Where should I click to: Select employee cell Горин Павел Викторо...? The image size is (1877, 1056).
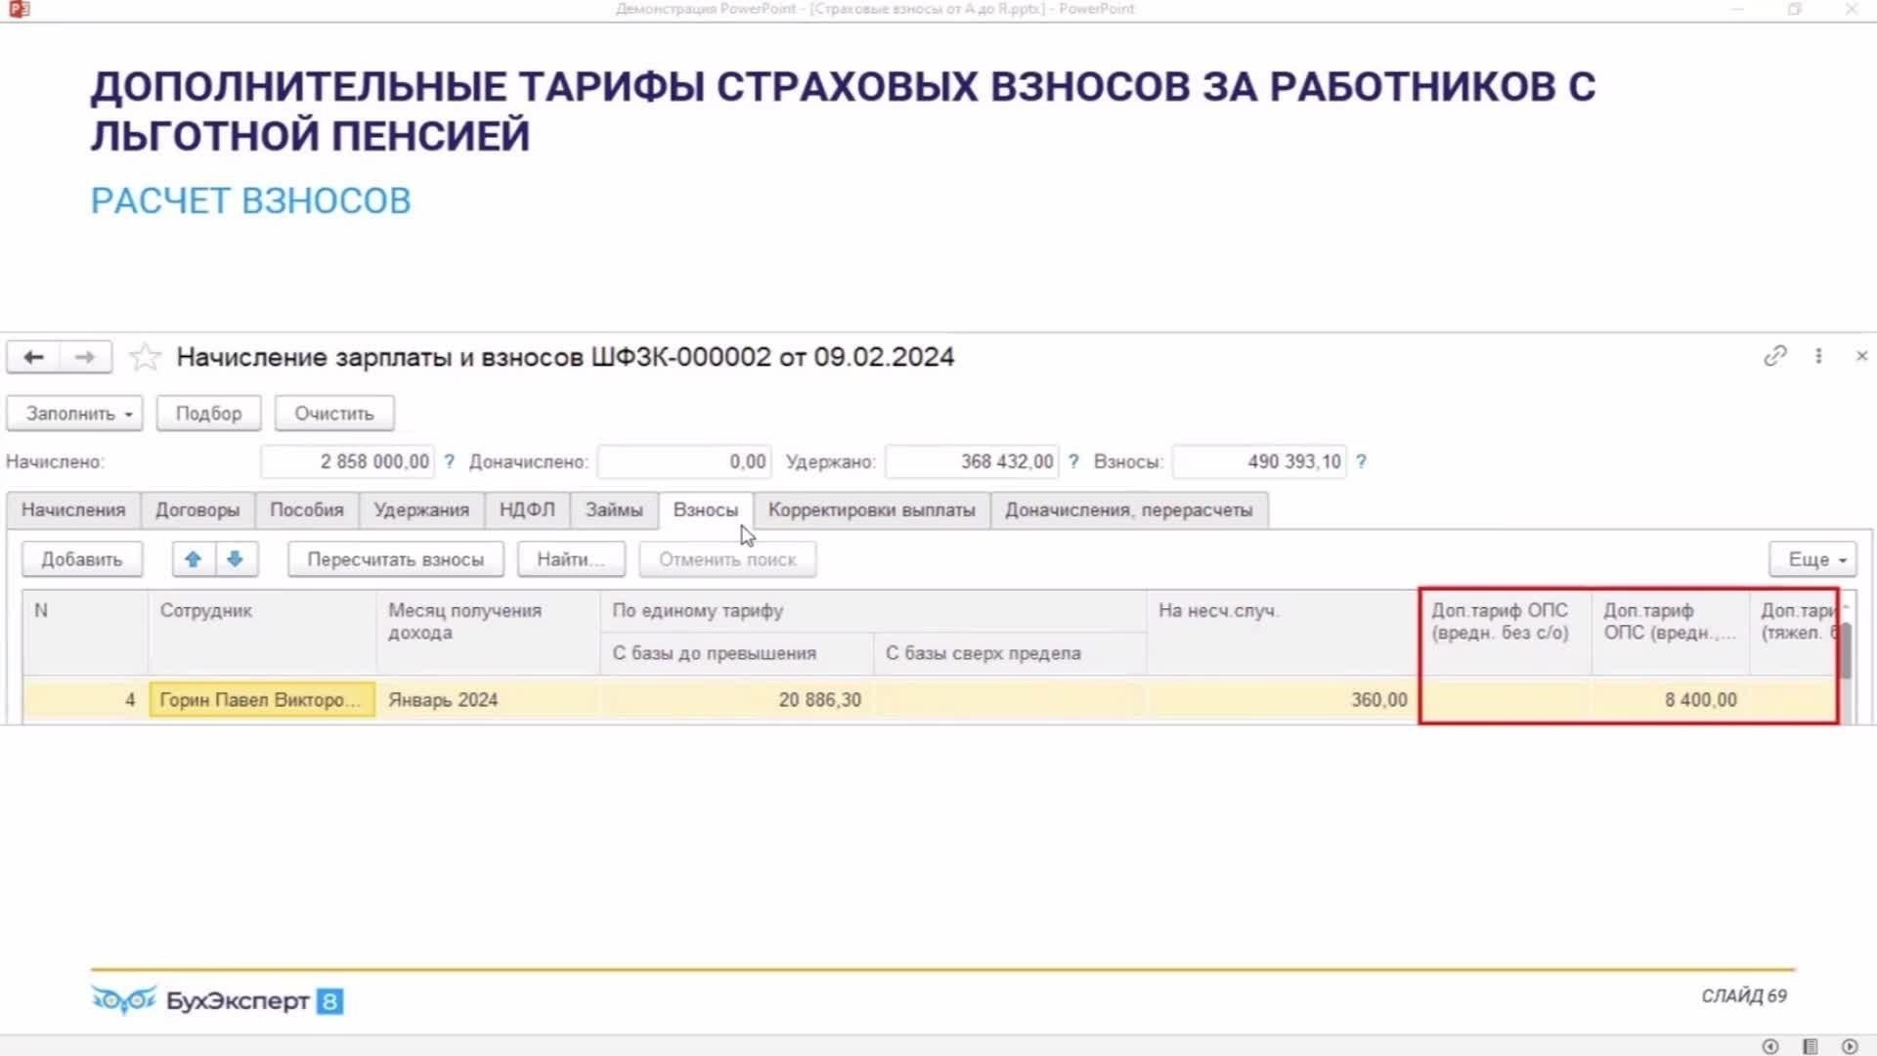pyautogui.click(x=262, y=700)
